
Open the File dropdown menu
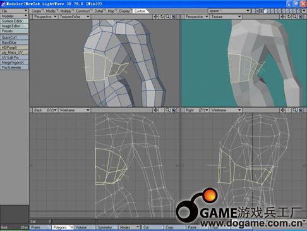14,11
